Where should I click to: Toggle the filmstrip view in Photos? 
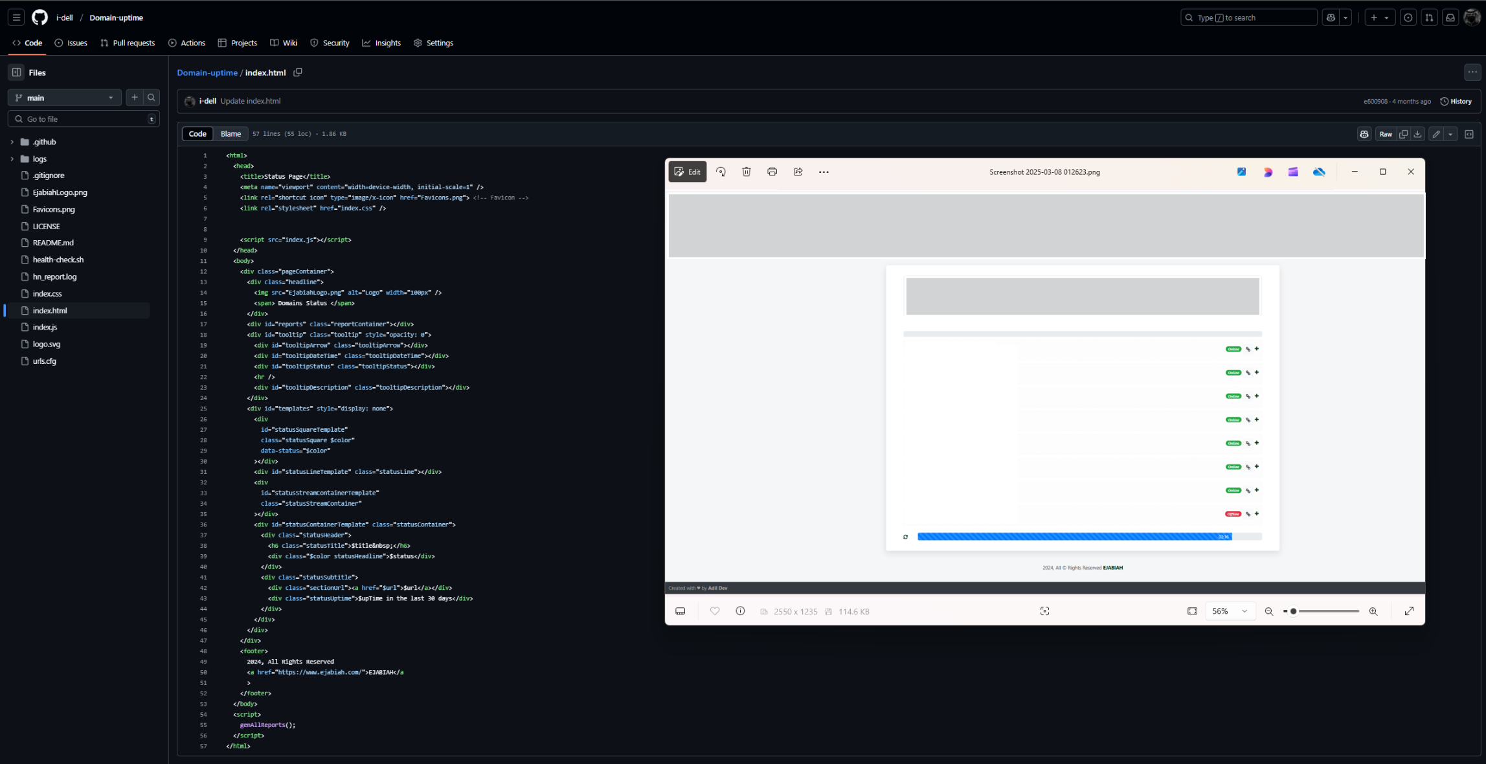click(x=680, y=611)
